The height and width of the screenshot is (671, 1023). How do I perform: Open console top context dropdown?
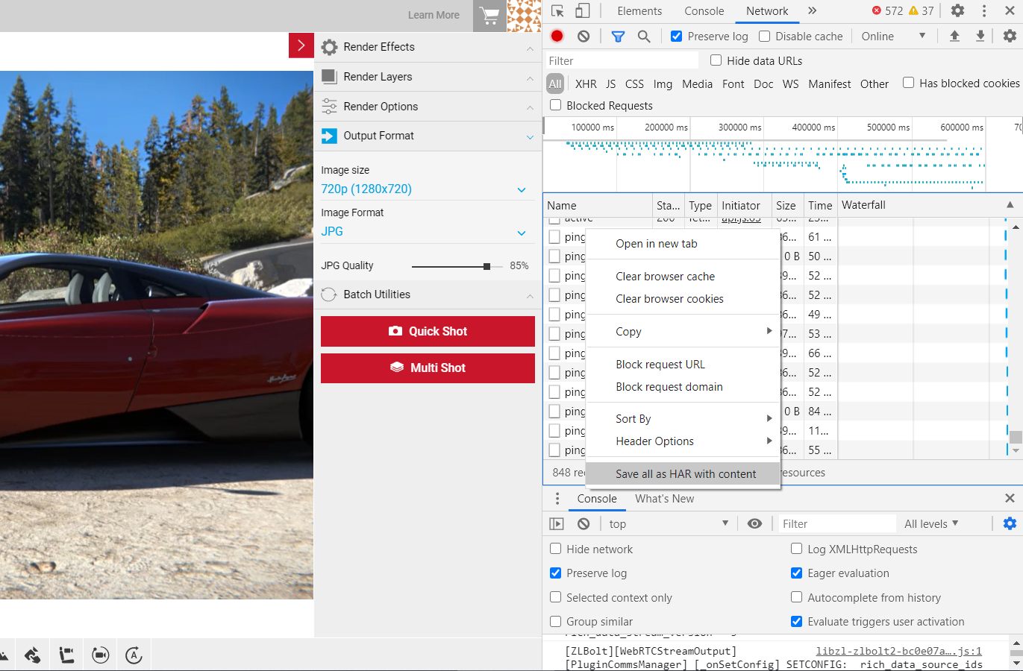tap(669, 524)
